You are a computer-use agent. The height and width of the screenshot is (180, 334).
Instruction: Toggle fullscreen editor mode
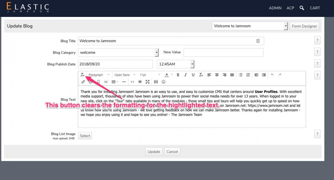tap(148, 82)
